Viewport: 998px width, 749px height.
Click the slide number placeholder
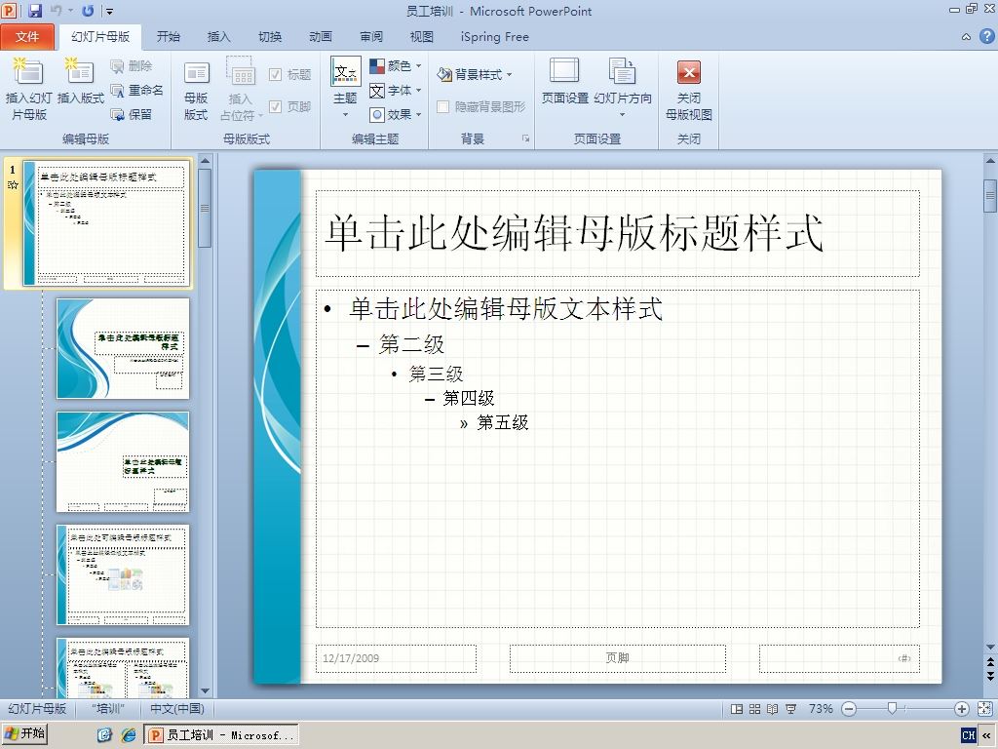pos(839,658)
